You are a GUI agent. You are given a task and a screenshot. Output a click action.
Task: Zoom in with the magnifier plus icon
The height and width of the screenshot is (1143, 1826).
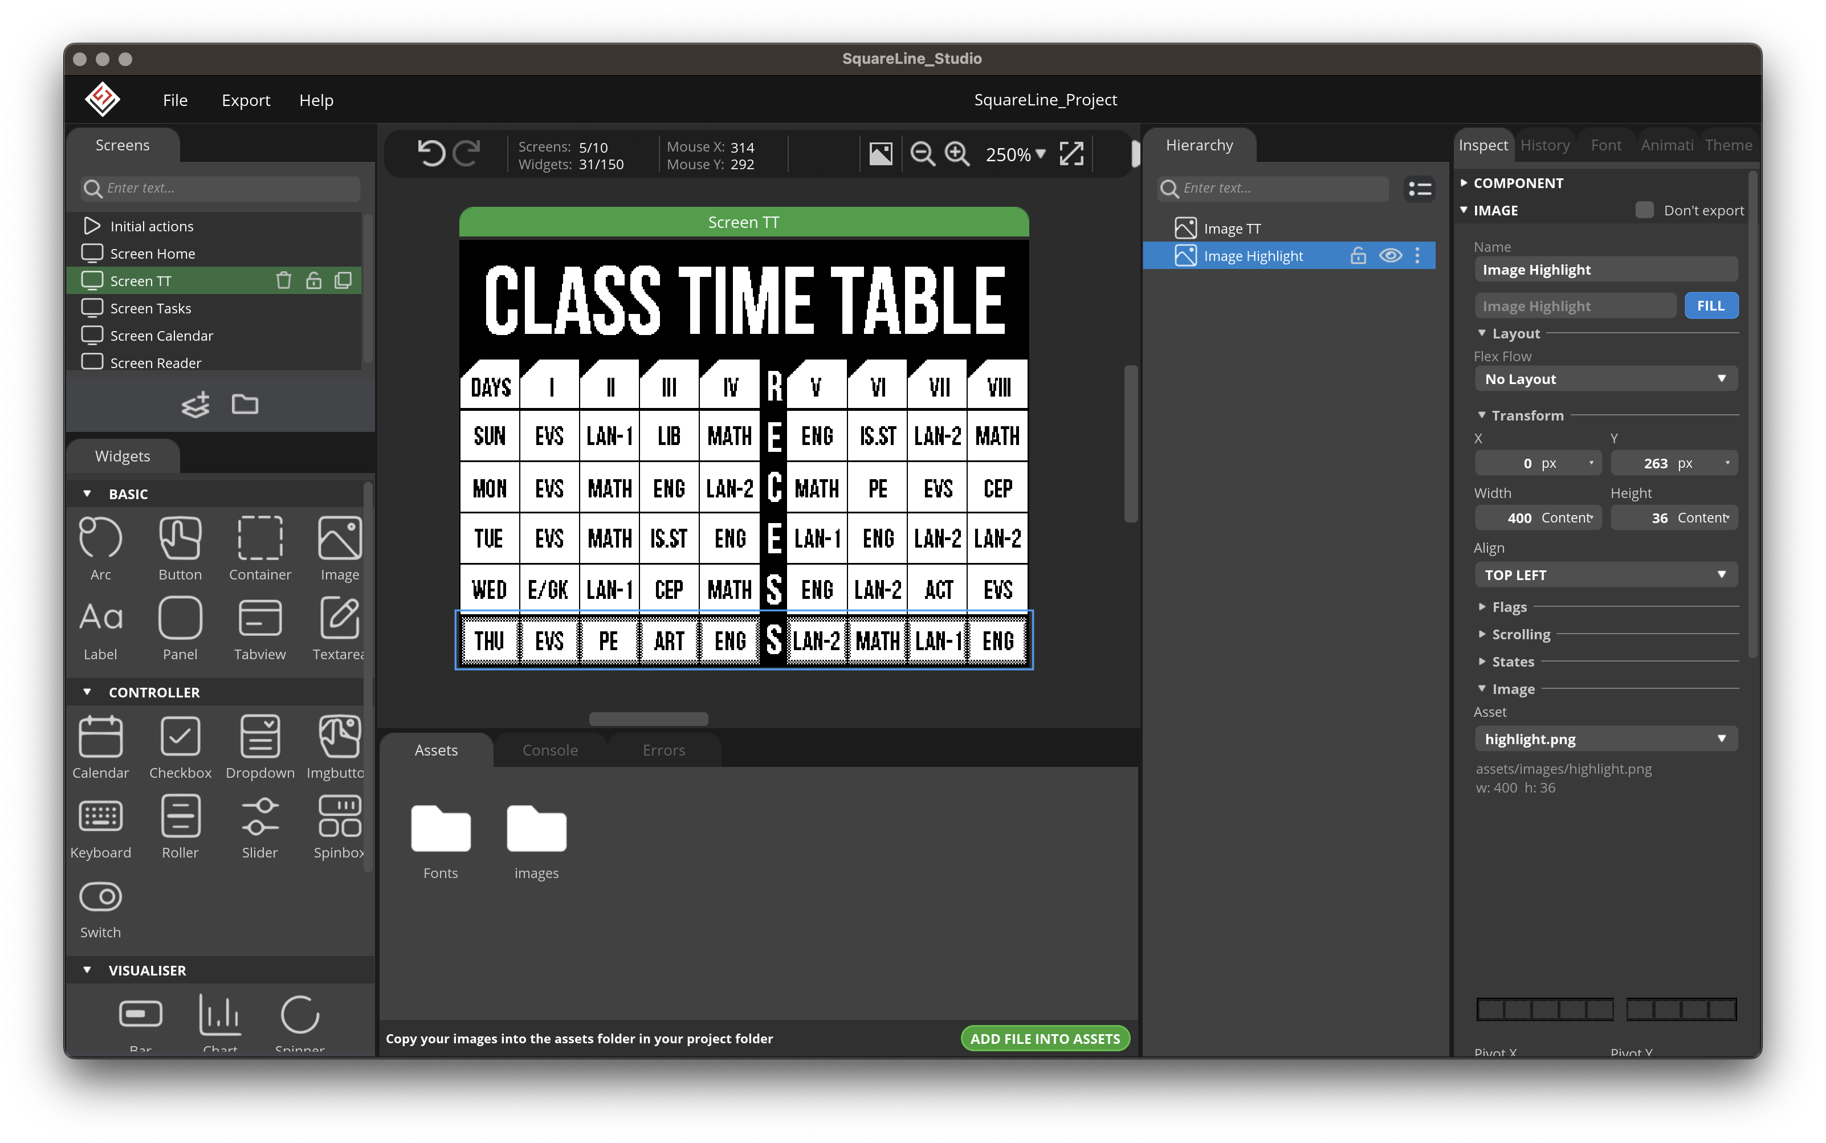(957, 154)
